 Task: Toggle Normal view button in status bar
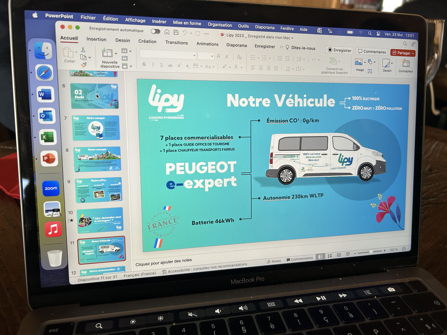320,257
